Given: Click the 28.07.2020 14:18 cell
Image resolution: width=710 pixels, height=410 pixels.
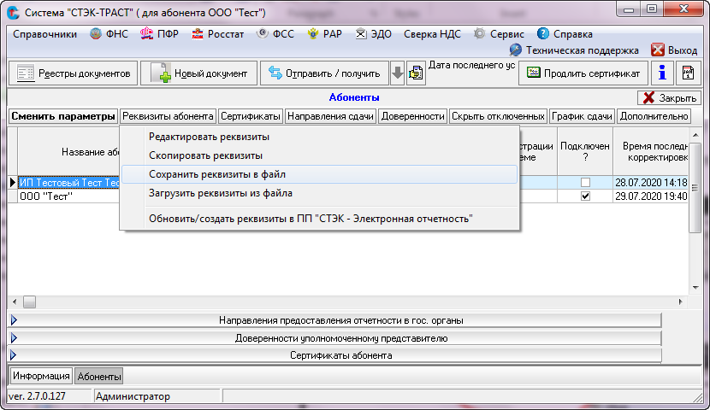Looking at the screenshot, I should coord(651,183).
